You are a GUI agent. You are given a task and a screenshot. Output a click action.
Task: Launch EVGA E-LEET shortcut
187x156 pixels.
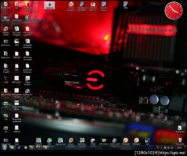pos(115,141)
